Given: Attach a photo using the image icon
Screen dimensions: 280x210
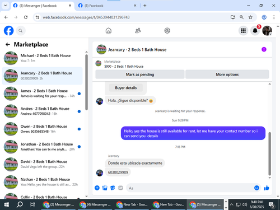Looking at the screenshot, I should pos(105,188).
